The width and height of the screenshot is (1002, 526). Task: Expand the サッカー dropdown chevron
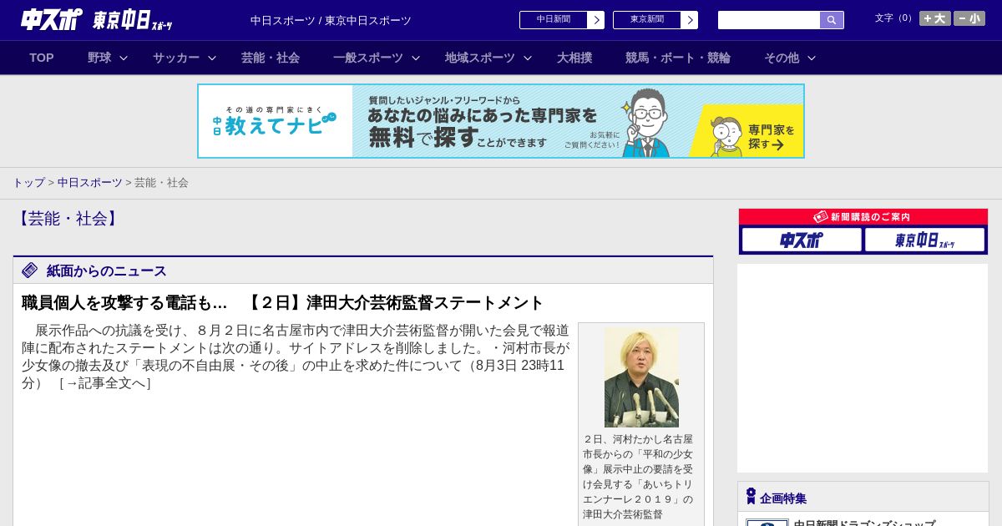coord(212,58)
